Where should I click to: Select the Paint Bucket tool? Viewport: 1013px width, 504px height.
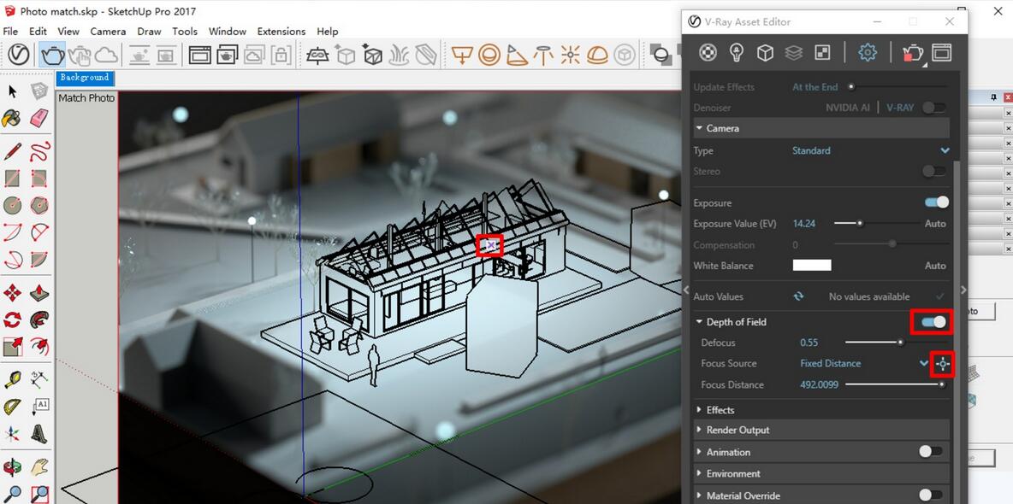point(12,119)
